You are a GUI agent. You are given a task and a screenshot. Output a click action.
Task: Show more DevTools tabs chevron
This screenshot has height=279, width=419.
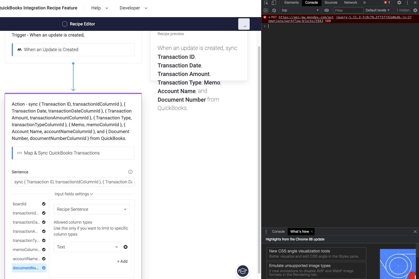(x=364, y=3)
